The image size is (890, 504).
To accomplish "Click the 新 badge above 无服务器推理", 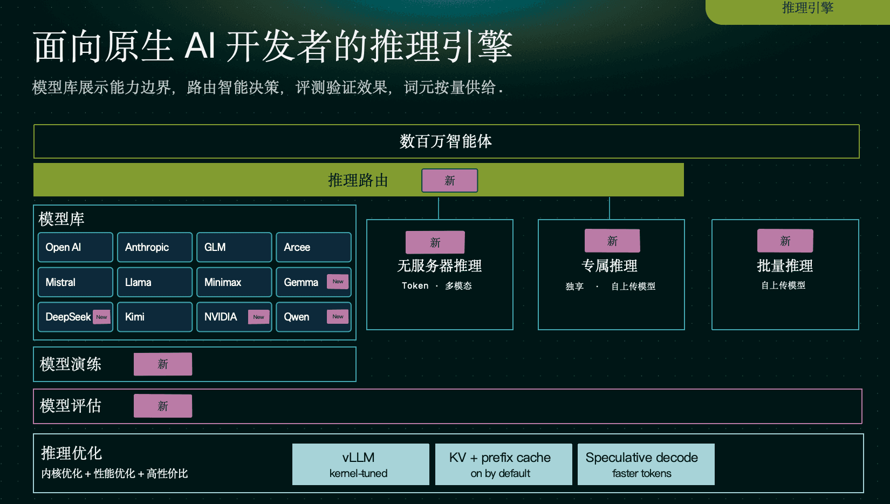I will click(x=435, y=242).
